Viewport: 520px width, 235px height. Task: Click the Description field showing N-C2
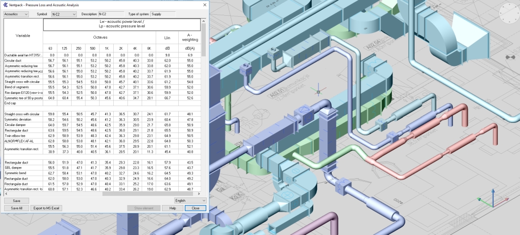point(111,14)
